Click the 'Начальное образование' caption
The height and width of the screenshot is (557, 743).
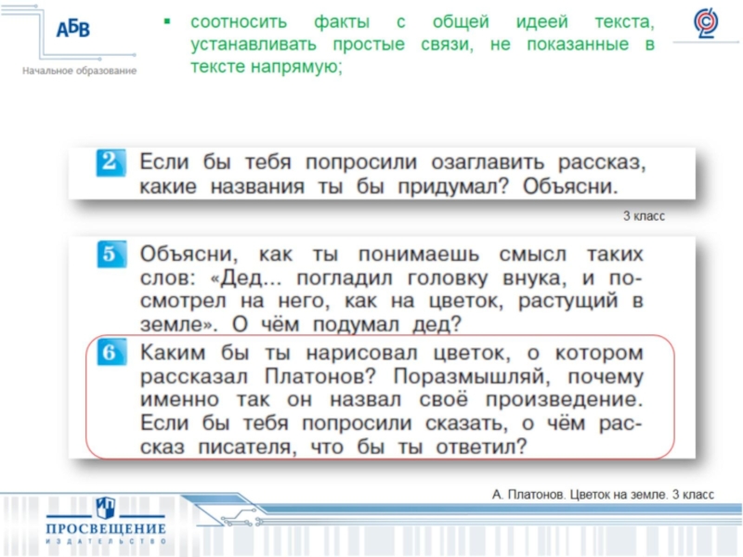tap(80, 71)
